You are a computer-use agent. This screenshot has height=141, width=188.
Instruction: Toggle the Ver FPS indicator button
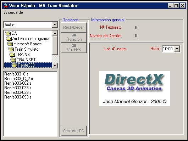[74, 48]
